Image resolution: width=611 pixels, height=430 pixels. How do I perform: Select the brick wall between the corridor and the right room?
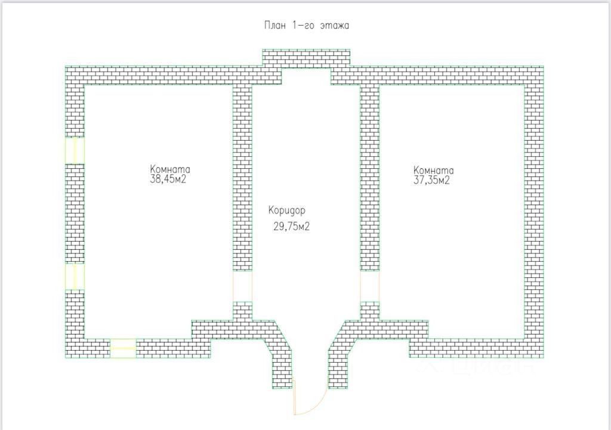point(369,177)
